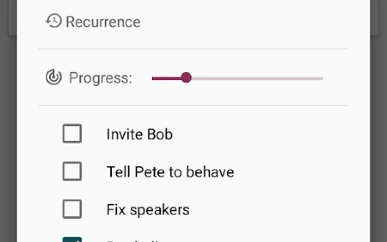This screenshot has height=242, width=387.
Task: Click the far right end of the Progress slider
Action: tap(321, 78)
